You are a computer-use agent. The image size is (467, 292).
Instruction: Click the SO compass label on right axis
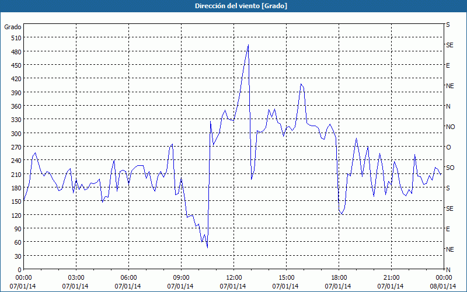[x=450, y=168]
